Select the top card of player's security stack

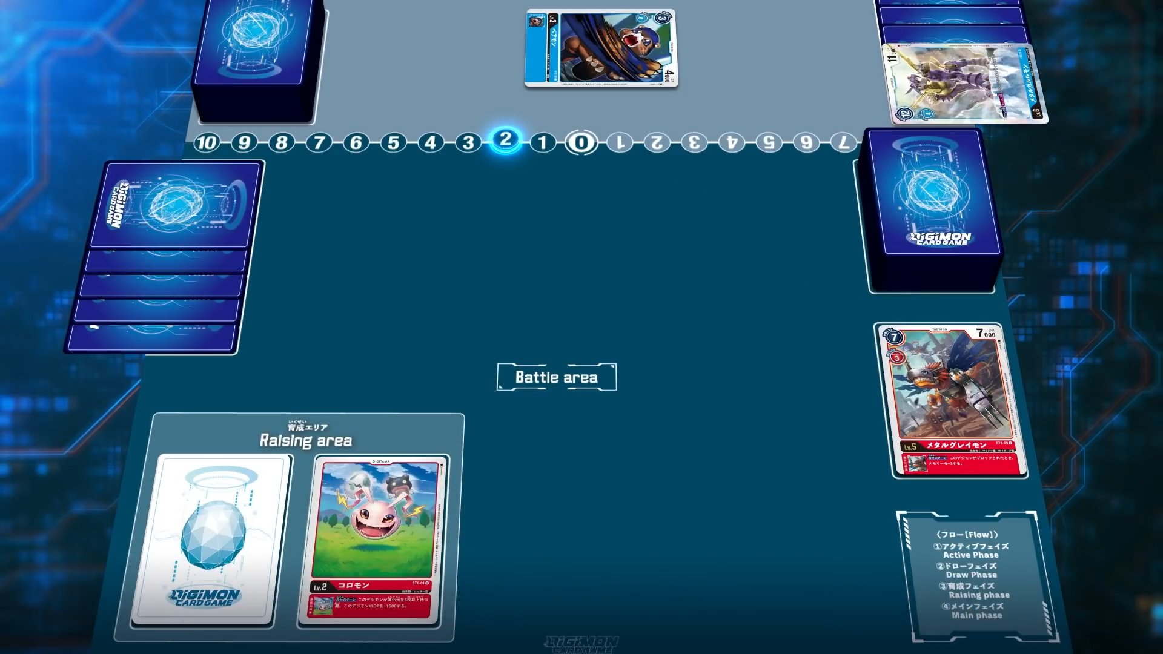pos(176,206)
